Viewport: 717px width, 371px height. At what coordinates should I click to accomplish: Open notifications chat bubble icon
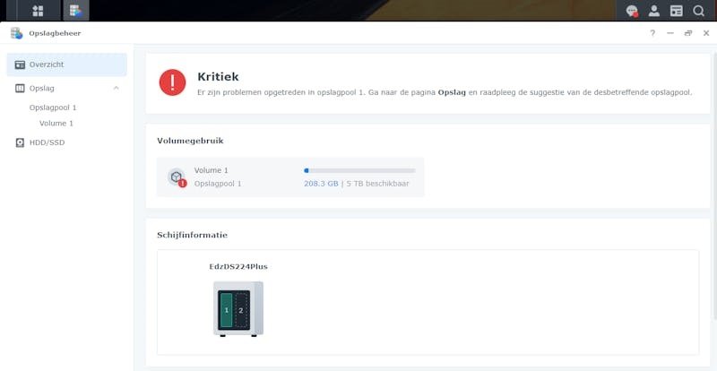click(x=632, y=11)
